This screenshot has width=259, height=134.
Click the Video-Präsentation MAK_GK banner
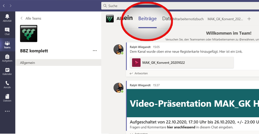(x=193, y=103)
